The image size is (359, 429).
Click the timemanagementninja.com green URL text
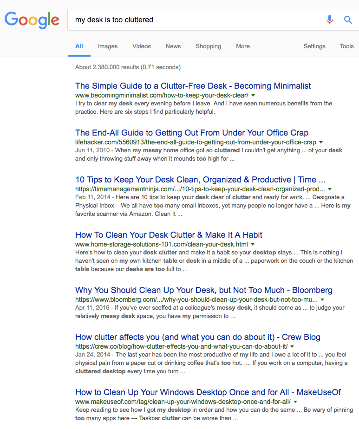point(200,189)
